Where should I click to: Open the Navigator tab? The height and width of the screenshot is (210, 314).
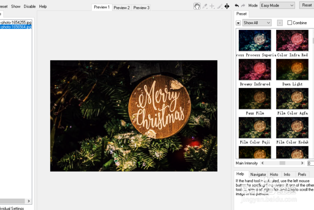(x=258, y=175)
